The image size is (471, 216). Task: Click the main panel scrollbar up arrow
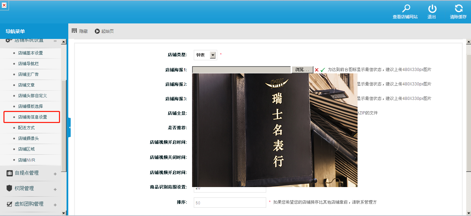tap(468, 42)
